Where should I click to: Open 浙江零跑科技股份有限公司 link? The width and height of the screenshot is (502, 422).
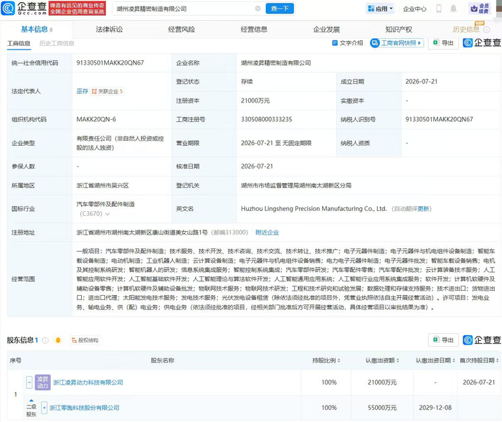[x=85, y=408]
